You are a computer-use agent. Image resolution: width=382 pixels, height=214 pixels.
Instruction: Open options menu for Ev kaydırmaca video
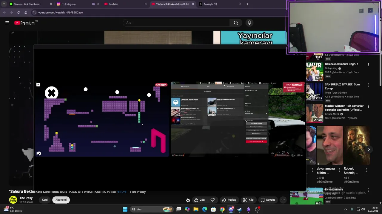[x=368, y=190]
